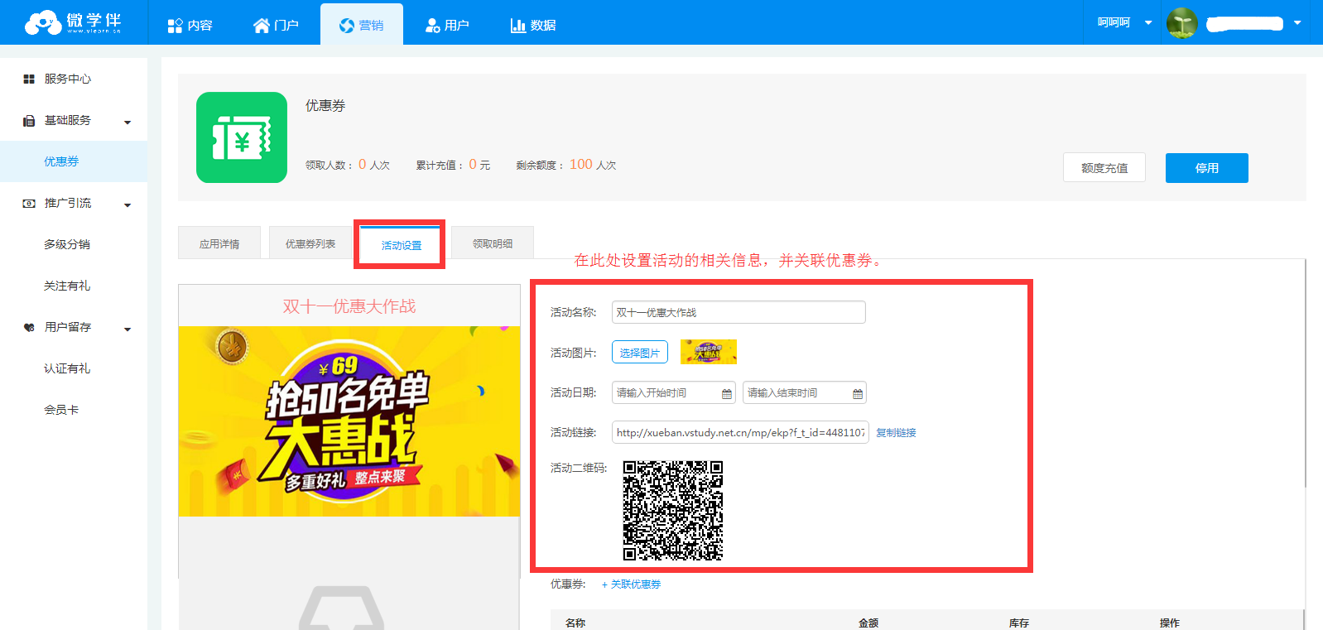
Task: Open the 用户 top menu
Action: coord(447,25)
